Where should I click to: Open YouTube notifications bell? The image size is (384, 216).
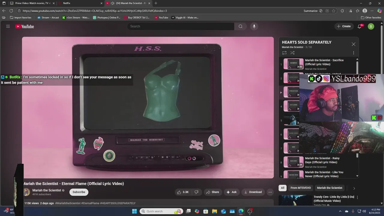[x=360, y=26]
